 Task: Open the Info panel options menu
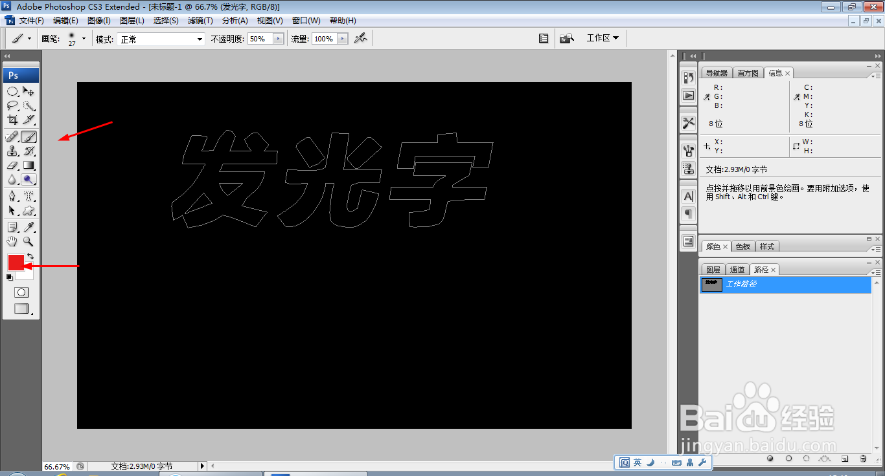[x=877, y=75]
